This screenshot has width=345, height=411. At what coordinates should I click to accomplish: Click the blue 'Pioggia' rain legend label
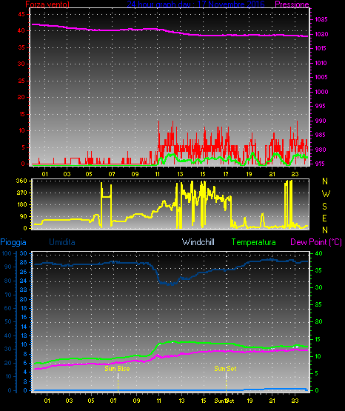pos(13,242)
